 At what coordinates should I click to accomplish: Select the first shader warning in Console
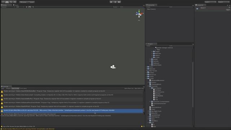tap(72, 91)
